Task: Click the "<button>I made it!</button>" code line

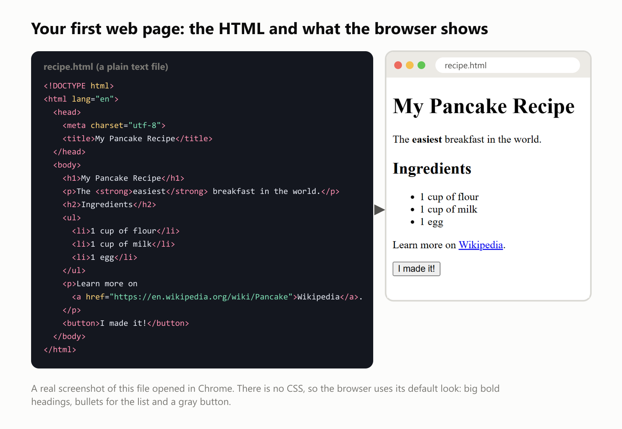Action: point(126,323)
